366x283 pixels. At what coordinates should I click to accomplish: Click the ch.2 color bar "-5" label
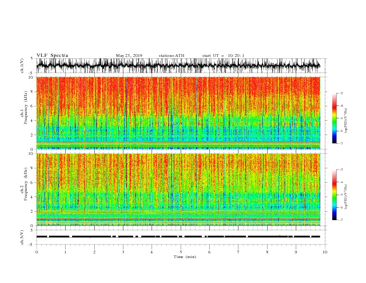tap(341, 195)
